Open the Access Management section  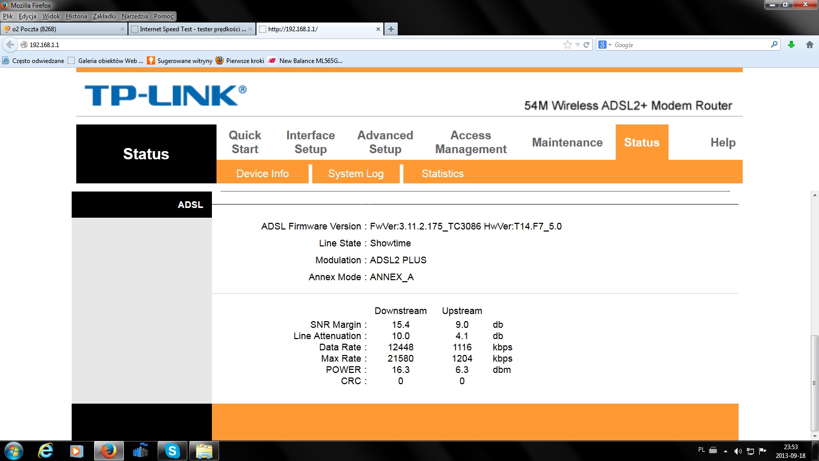[x=470, y=142]
